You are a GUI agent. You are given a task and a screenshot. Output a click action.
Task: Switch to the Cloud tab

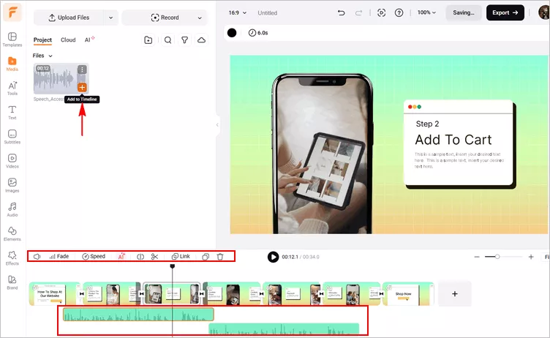[x=68, y=40]
